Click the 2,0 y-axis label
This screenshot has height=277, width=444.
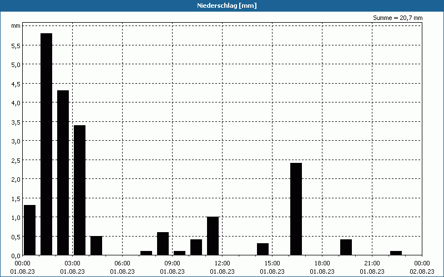(16, 179)
